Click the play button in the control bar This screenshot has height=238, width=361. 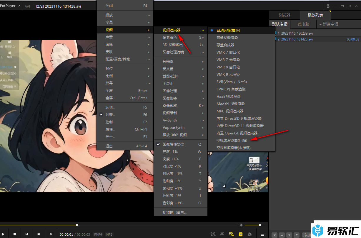(x=3, y=234)
